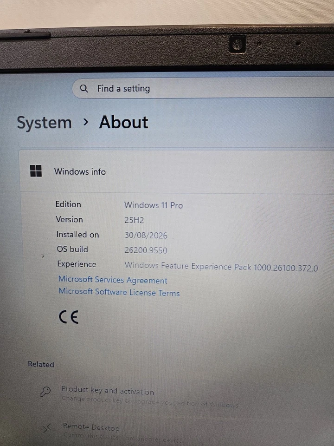Click the search magnifier icon

(84, 88)
